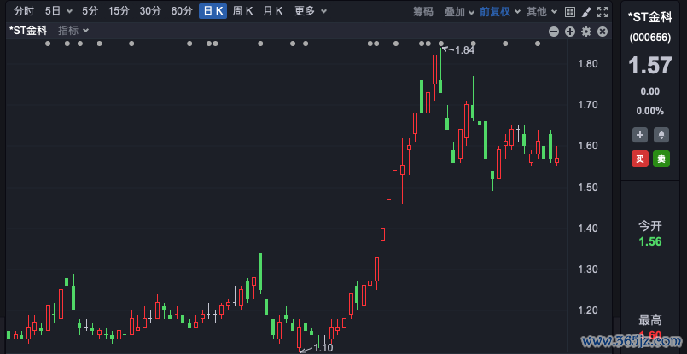Click the multi-chart grid layout icon
The height and width of the screenshot is (354, 687).
point(569,12)
